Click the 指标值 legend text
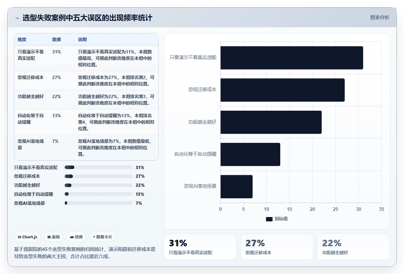The image size is (404, 274). 281,218
